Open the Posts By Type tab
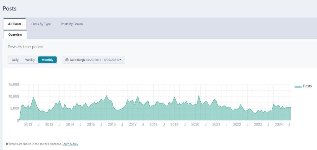Image resolution: width=317 pixels, height=150 pixels. coord(41,24)
